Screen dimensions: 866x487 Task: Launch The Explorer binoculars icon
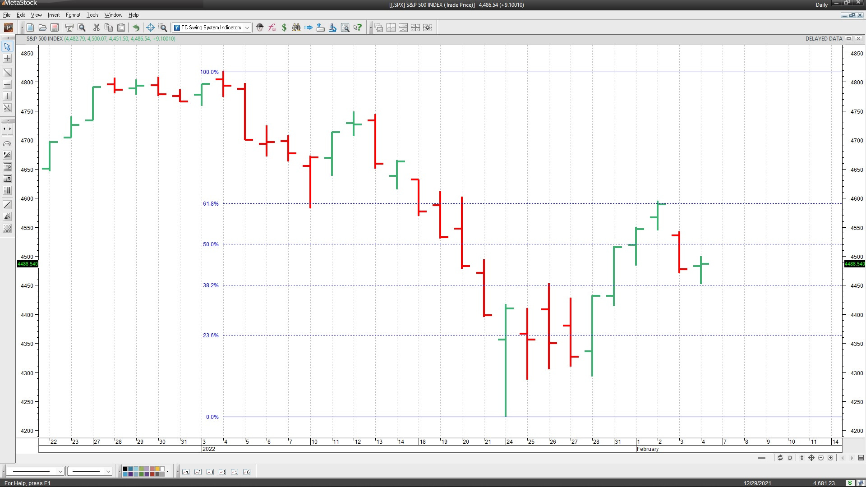(296, 28)
